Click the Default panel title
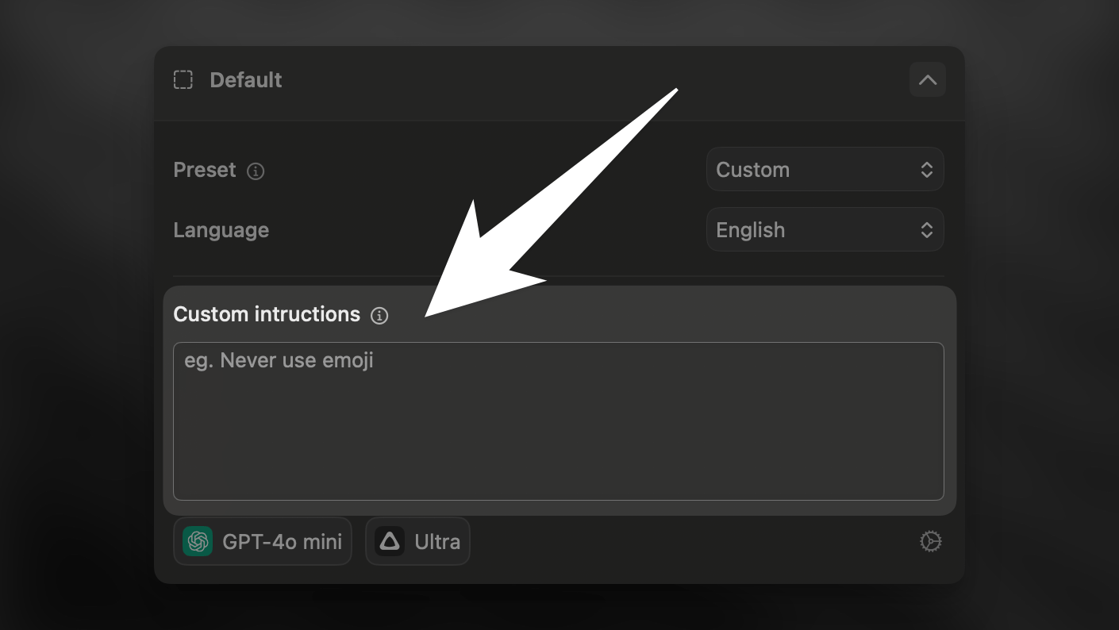The image size is (1119, 630). tap(246, 80)
